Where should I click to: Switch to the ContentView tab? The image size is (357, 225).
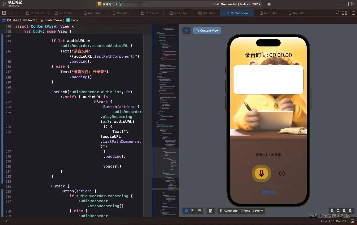(x=237, y=13)
